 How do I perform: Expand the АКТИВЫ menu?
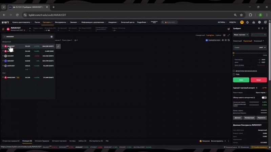(x=222, y=22)
